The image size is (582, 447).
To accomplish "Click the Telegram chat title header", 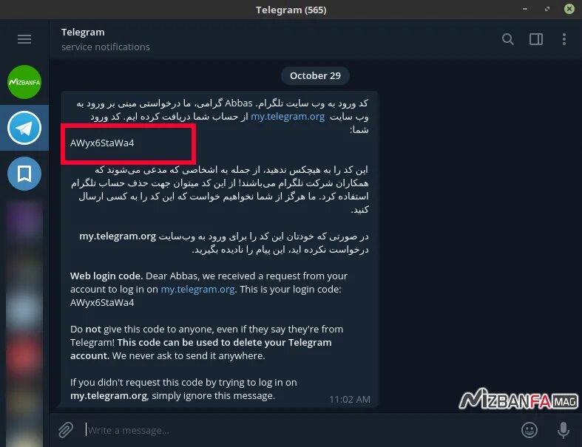I will click(x=83, y=33).
